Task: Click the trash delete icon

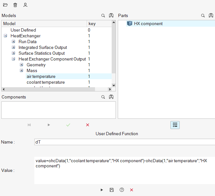Action: pos(15,5)
